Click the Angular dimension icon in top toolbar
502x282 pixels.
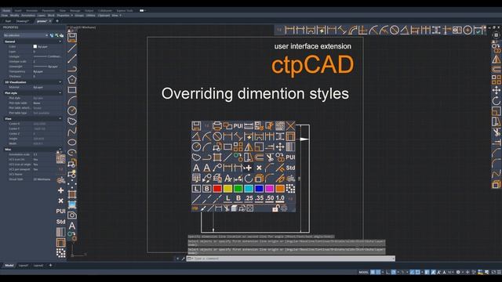coord(405,31)
